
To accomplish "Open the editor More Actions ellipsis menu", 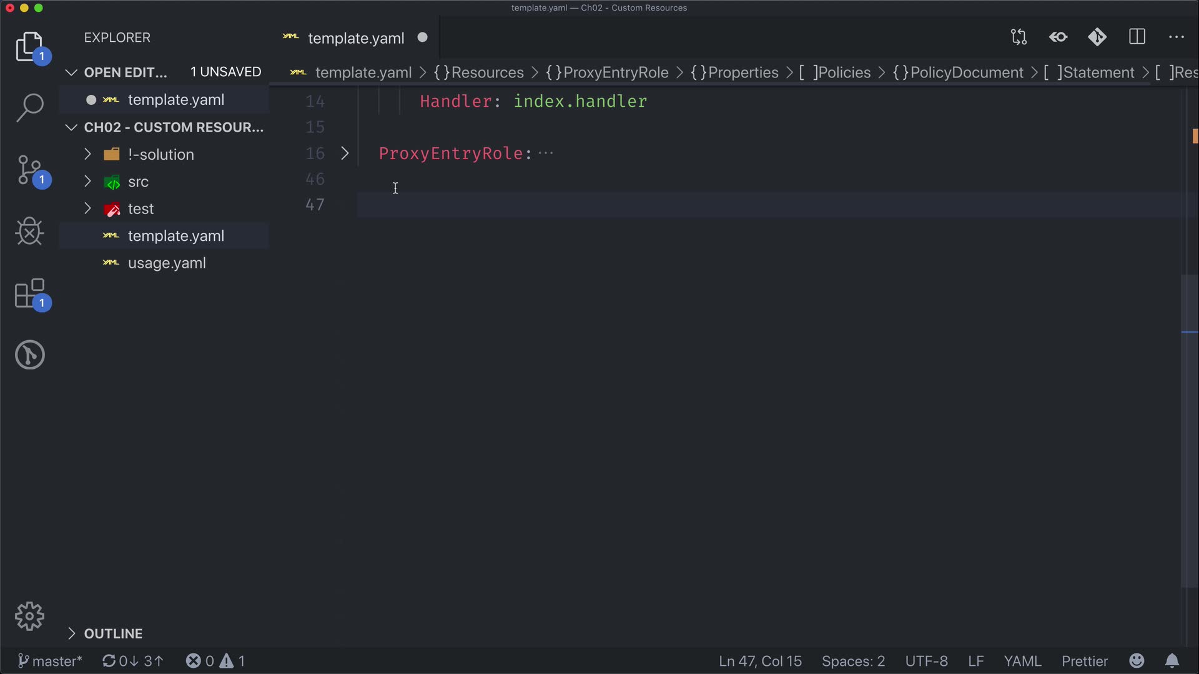I will pos(1177,37).
